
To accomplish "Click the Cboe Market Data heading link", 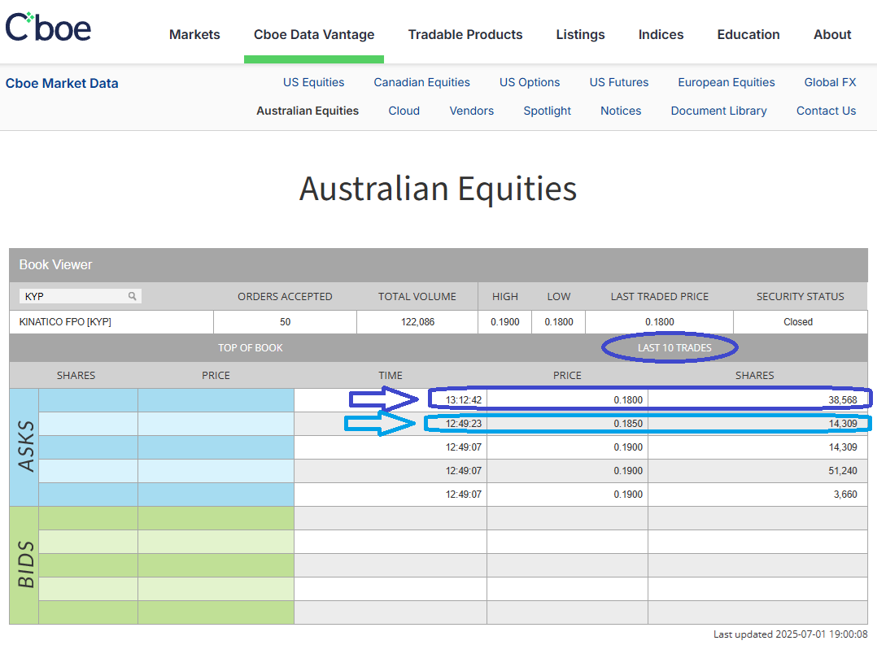I will tap(62, 83).
